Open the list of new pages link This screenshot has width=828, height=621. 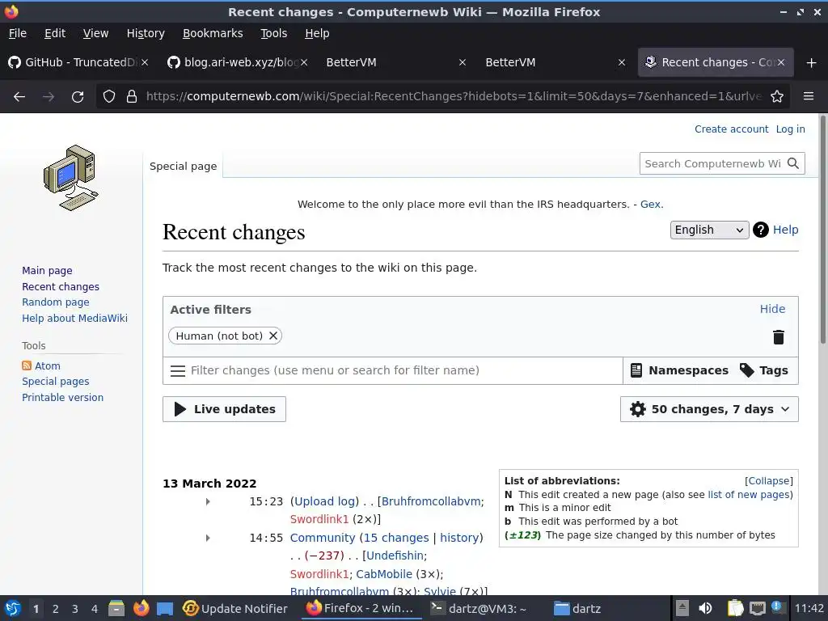tap(749, 495)
